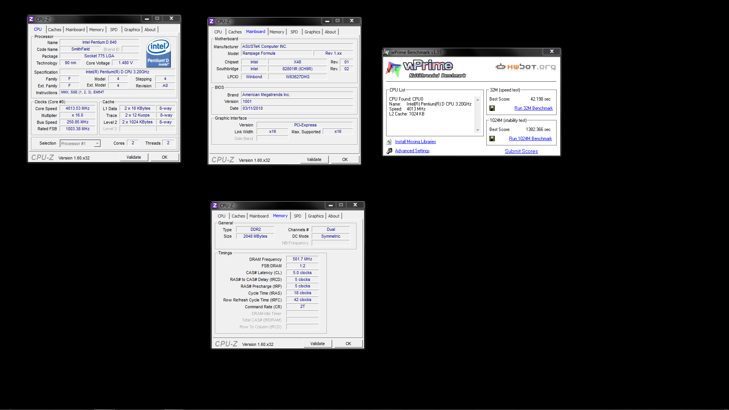Click the Bus Speed value 250.85 MHz

pyautogui.click(x=78, y=122)
